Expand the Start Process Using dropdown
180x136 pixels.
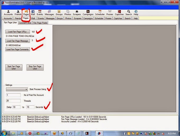click(x=17, y=89)
